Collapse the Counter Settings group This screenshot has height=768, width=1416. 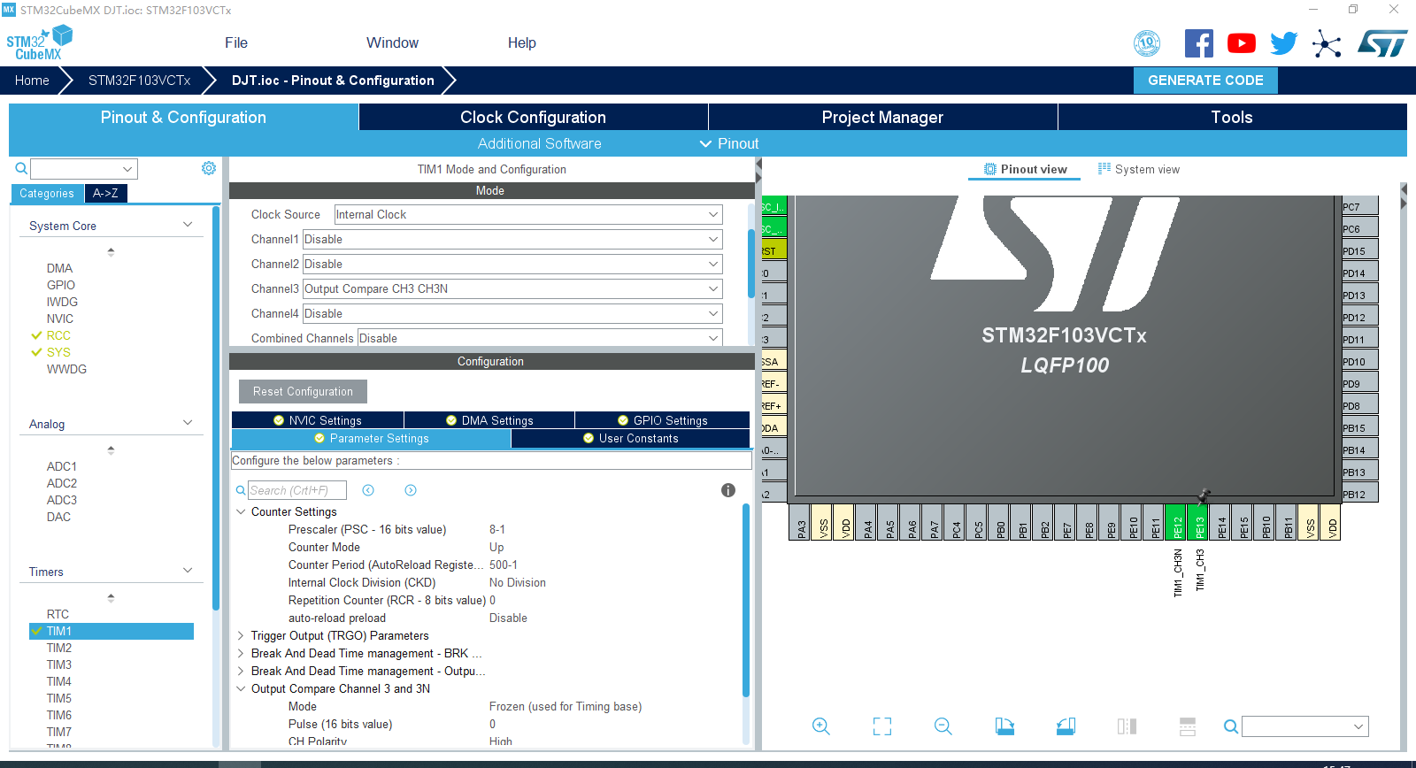click(x=241, y=511)
